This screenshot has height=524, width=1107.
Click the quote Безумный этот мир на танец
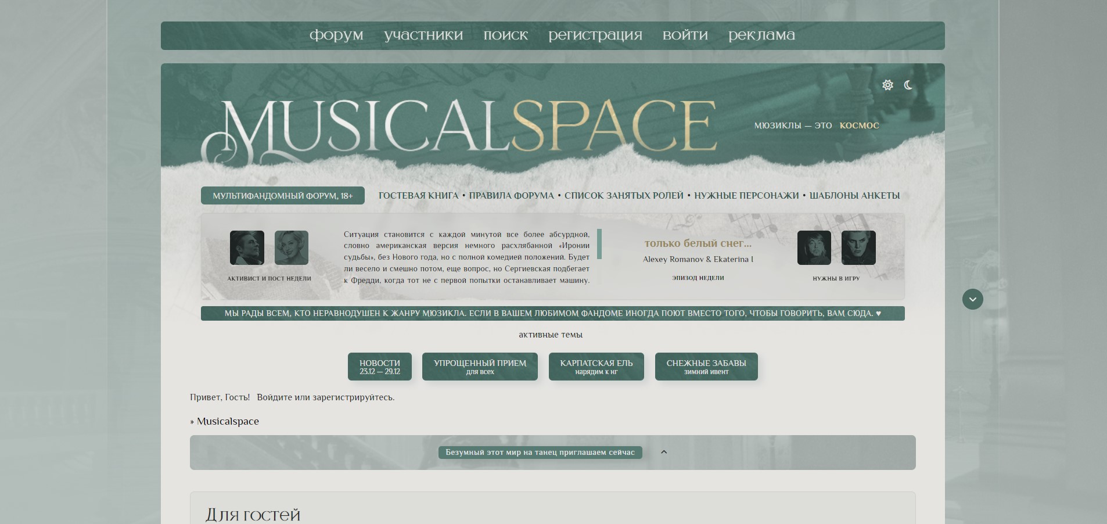click(x=540, y=452)
